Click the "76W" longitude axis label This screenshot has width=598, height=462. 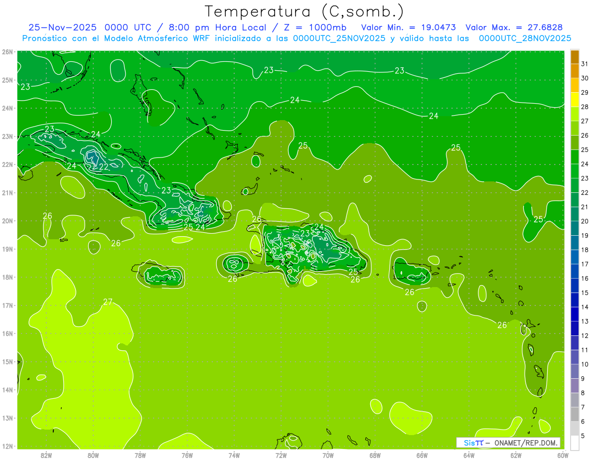pos(187,455)
